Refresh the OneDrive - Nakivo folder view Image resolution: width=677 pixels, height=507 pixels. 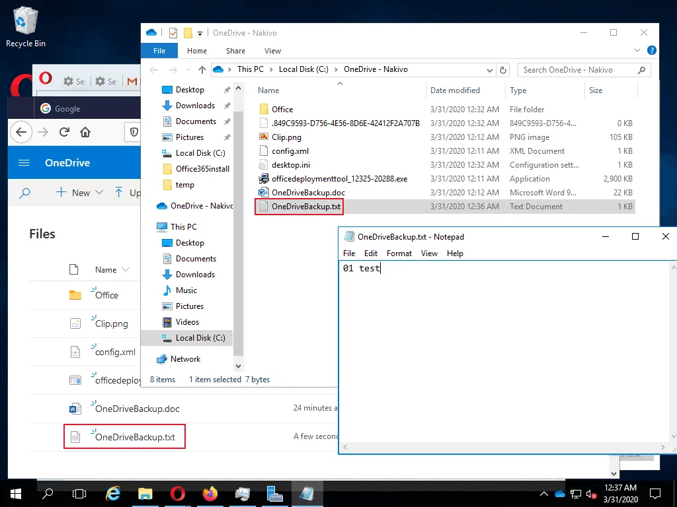pos(504,70)
